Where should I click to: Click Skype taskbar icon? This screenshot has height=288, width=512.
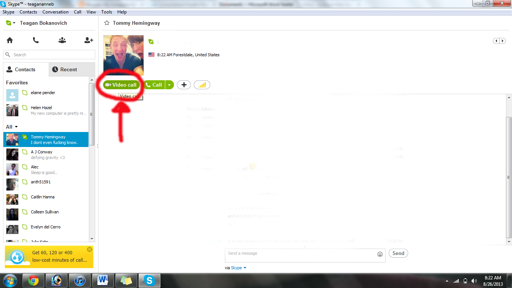coord(150,280)
